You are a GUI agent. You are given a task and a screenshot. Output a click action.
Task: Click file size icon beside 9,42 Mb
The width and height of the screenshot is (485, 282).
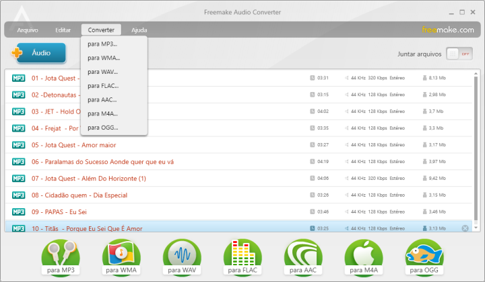point(424,178)
